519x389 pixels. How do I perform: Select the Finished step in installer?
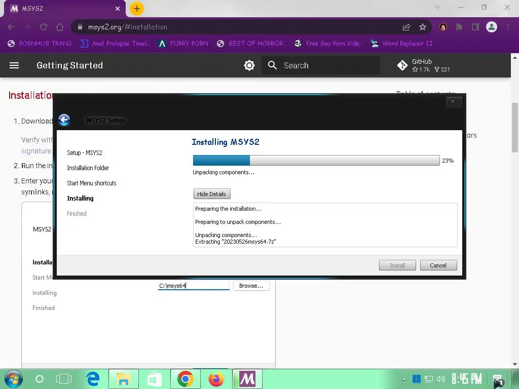77,213
